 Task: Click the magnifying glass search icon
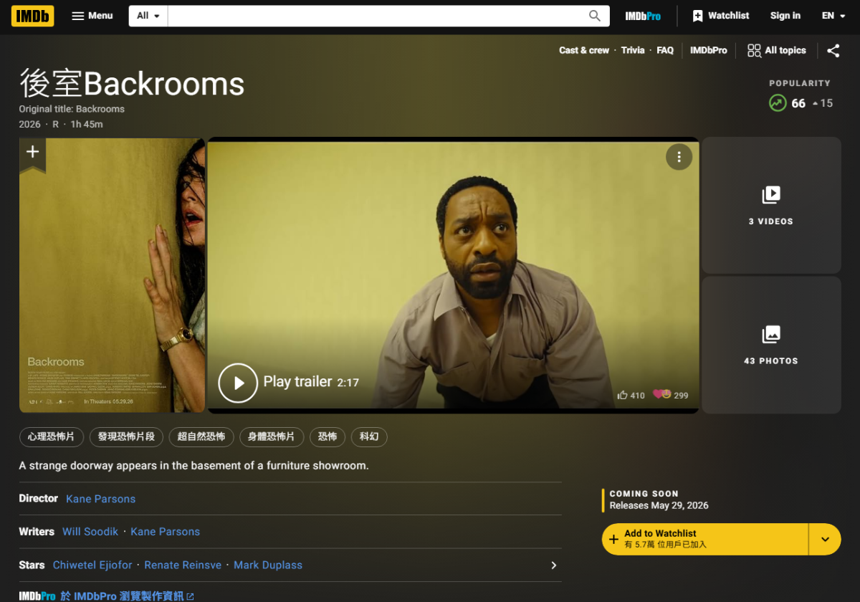click(x=595, y=16)
